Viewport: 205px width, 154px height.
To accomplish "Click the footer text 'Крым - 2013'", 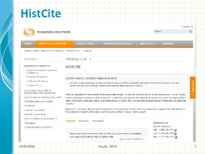I will pos(108,146).
